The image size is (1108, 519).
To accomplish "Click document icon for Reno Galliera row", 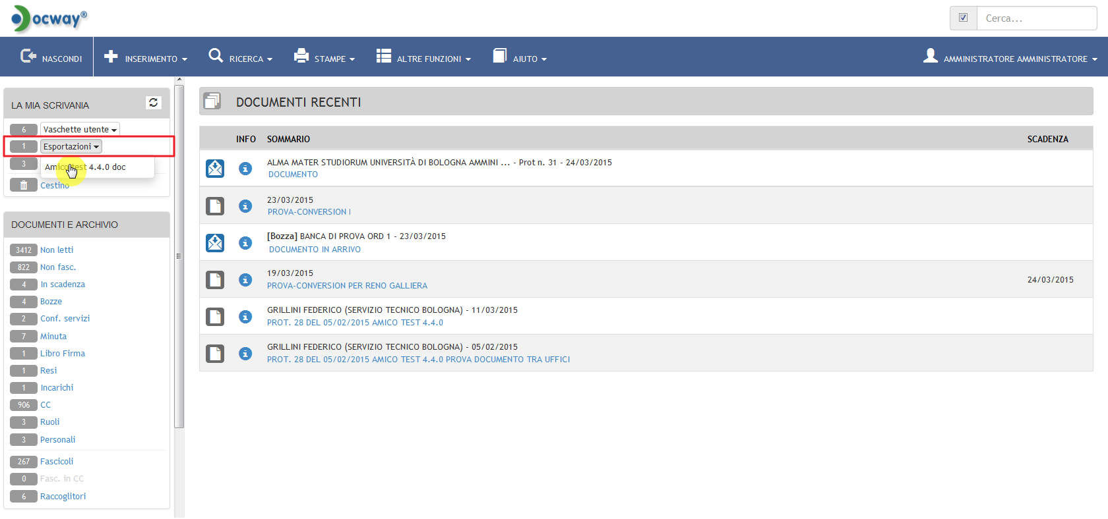I will coord(215,280).
